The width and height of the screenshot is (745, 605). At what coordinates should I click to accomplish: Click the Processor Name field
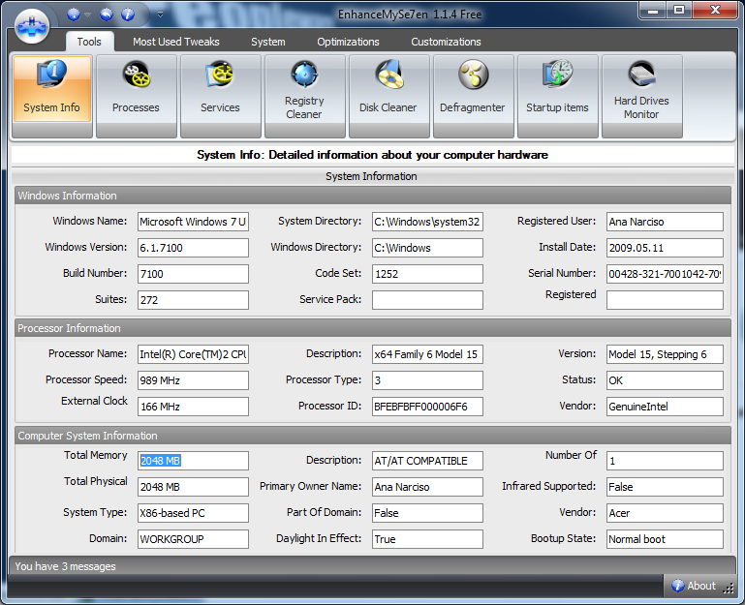(x=193, y=354)
